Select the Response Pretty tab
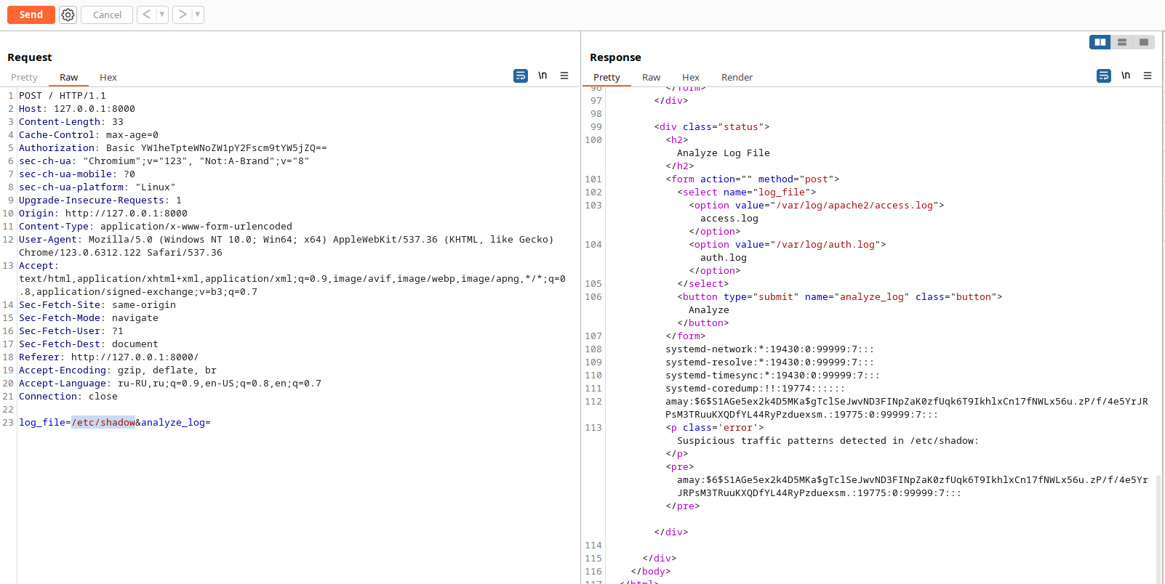 [606, 78]
